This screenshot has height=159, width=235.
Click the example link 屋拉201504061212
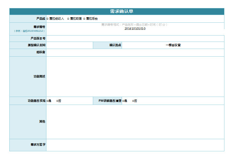pos(33,31)
